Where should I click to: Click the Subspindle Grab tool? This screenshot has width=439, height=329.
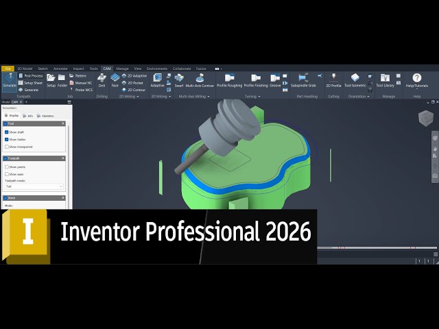click(x=303, y=81)
